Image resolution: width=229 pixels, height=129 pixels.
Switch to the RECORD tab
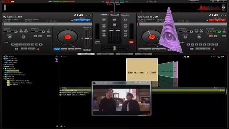point(143,54)
